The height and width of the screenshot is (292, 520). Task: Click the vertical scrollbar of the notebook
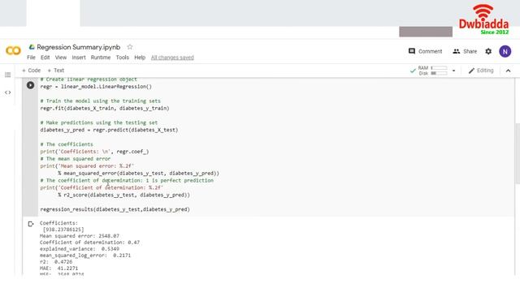tap(518, 153)
